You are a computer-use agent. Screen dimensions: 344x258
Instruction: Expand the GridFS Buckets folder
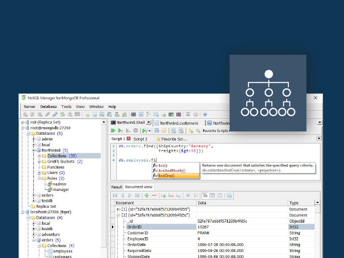[x=39, y=161]
